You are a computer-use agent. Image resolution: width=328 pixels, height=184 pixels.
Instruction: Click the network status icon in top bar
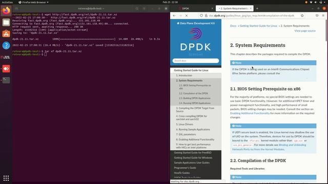tap(311, 2)
